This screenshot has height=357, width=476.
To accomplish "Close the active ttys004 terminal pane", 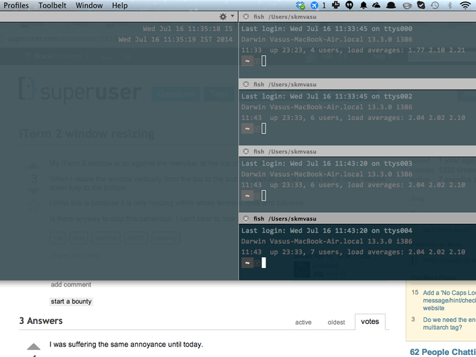I will pos(246,218).
